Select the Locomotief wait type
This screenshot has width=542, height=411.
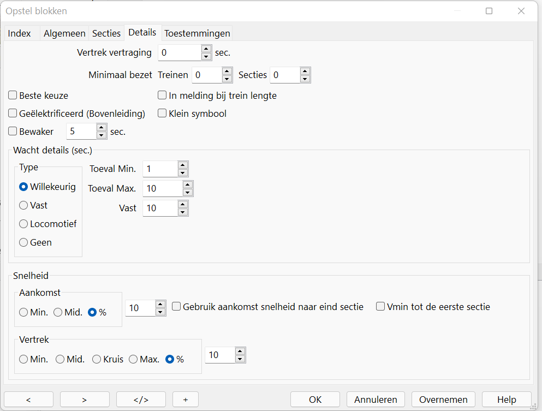coord(23,224)
